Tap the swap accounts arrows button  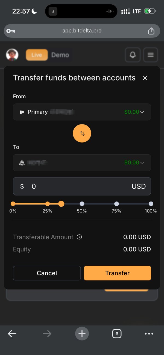coord(82,133)
